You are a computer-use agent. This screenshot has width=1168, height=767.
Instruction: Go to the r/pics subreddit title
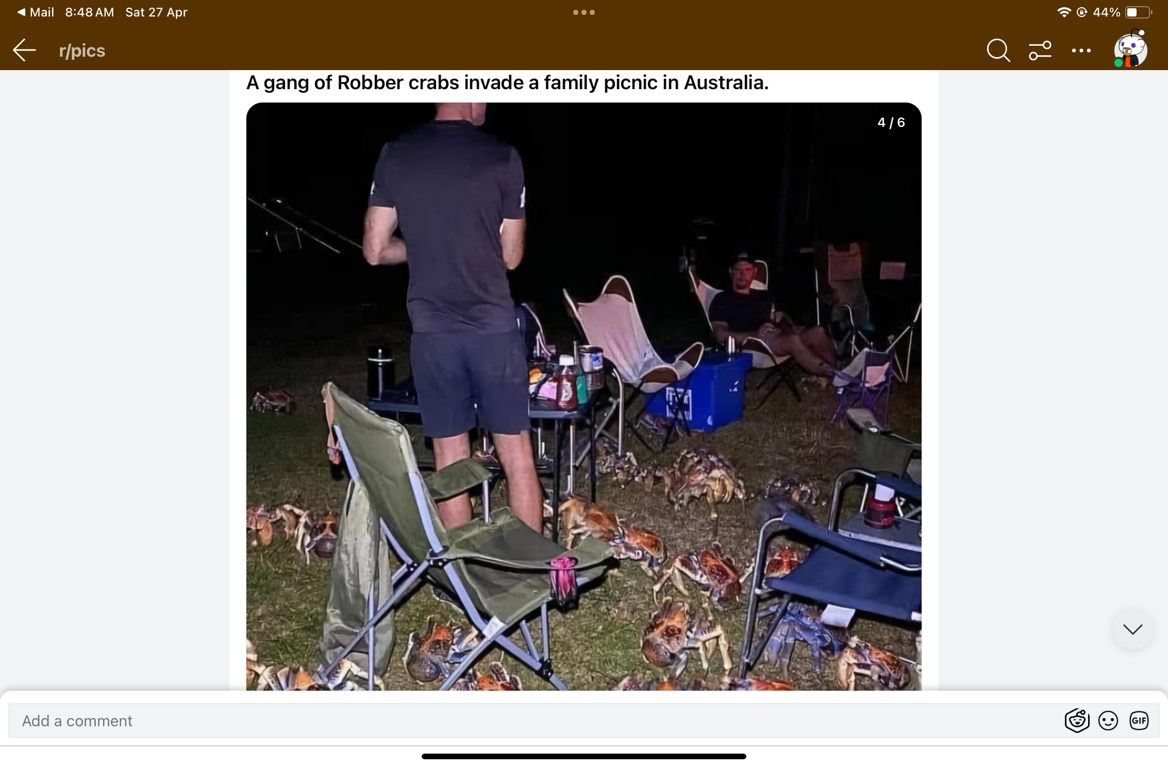click(82, 51)
